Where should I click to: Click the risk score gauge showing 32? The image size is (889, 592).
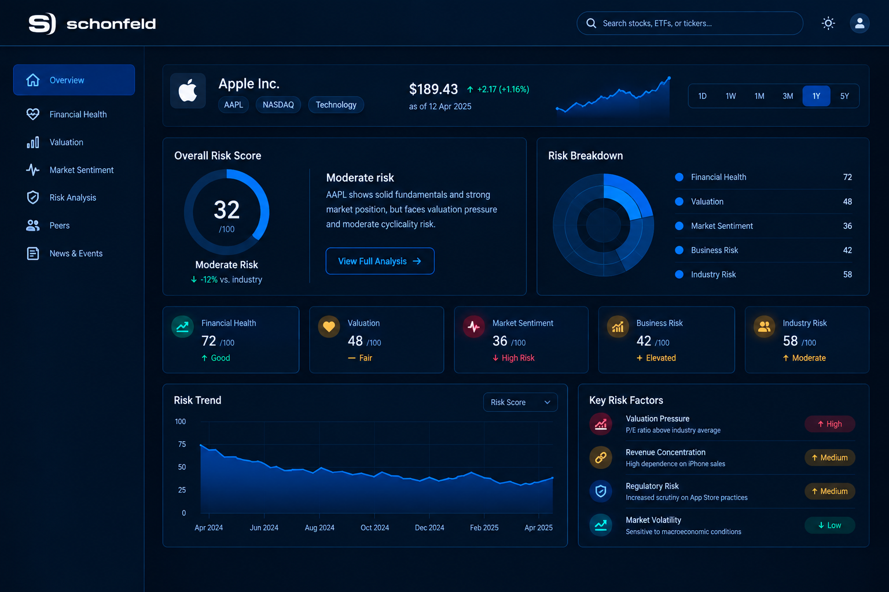226,212
